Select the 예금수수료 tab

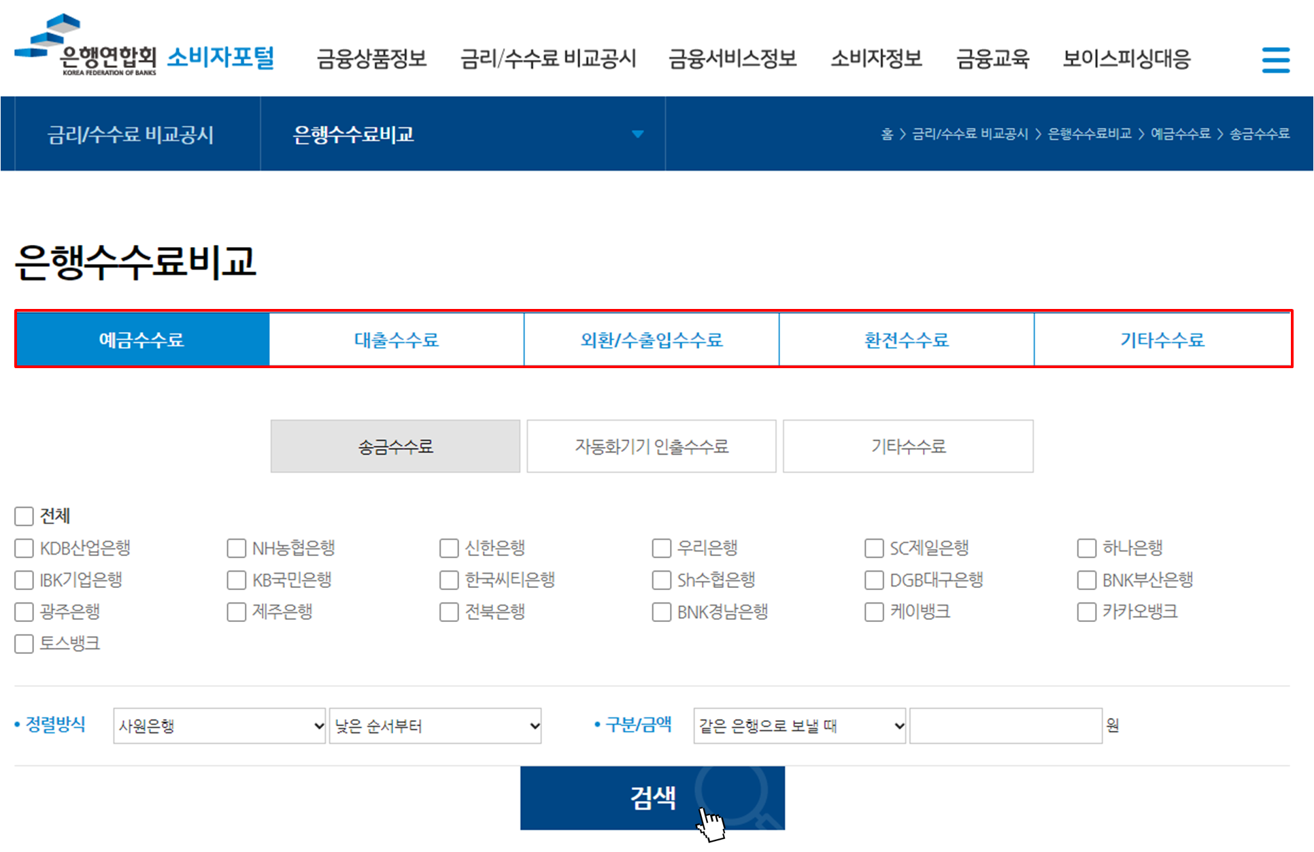click(x=142, y=340)
